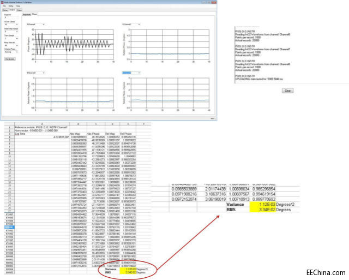This screenshot has width=349, height=280.
Task: Click the yellow RMS value cell 3.34E-02
Action: pyautogui.click(x=263, y=210)
